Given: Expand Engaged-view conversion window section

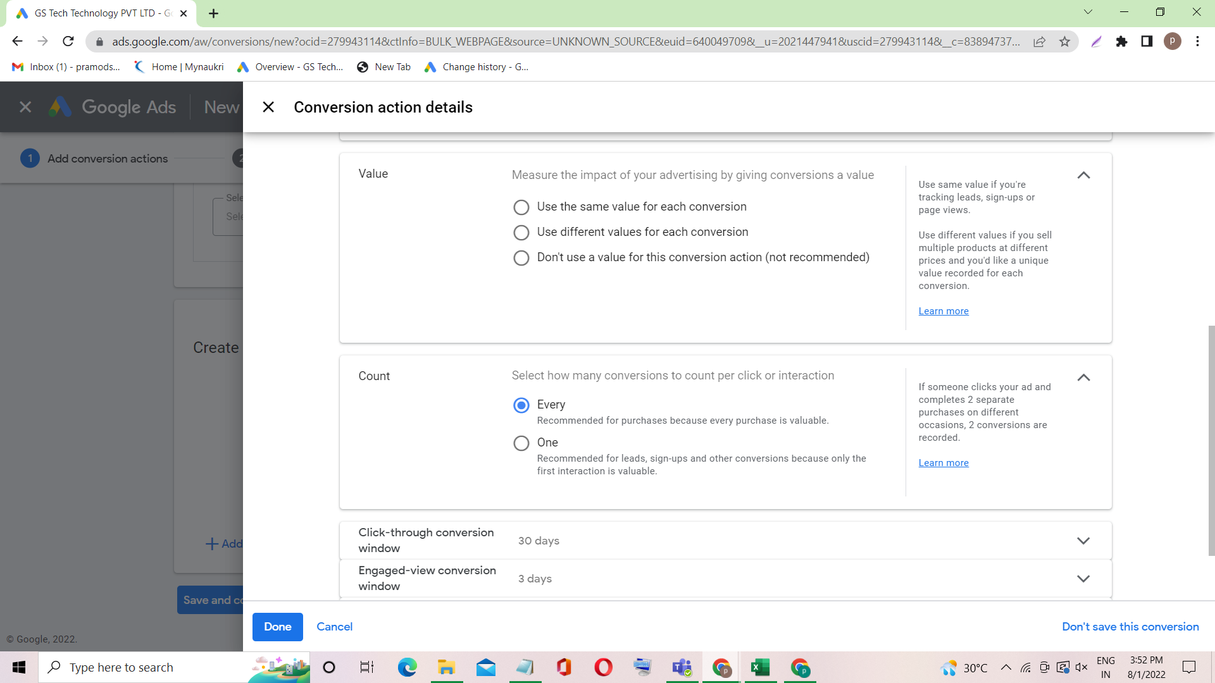Looking at the screenshot, I should [1083, 579].
